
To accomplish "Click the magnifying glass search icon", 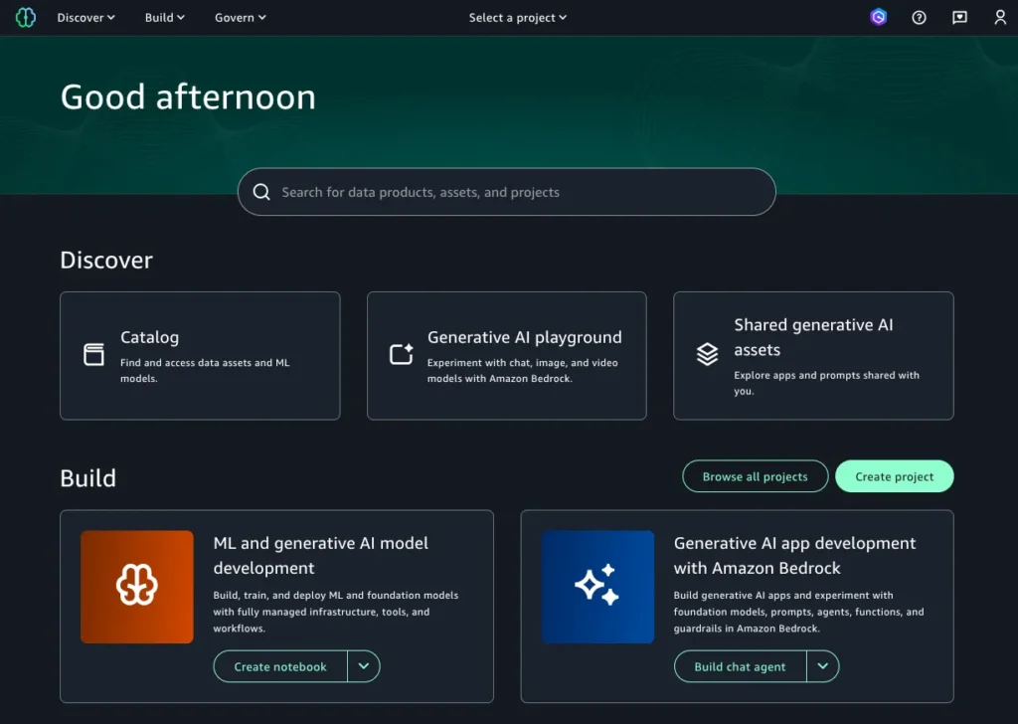I will 261,192.
